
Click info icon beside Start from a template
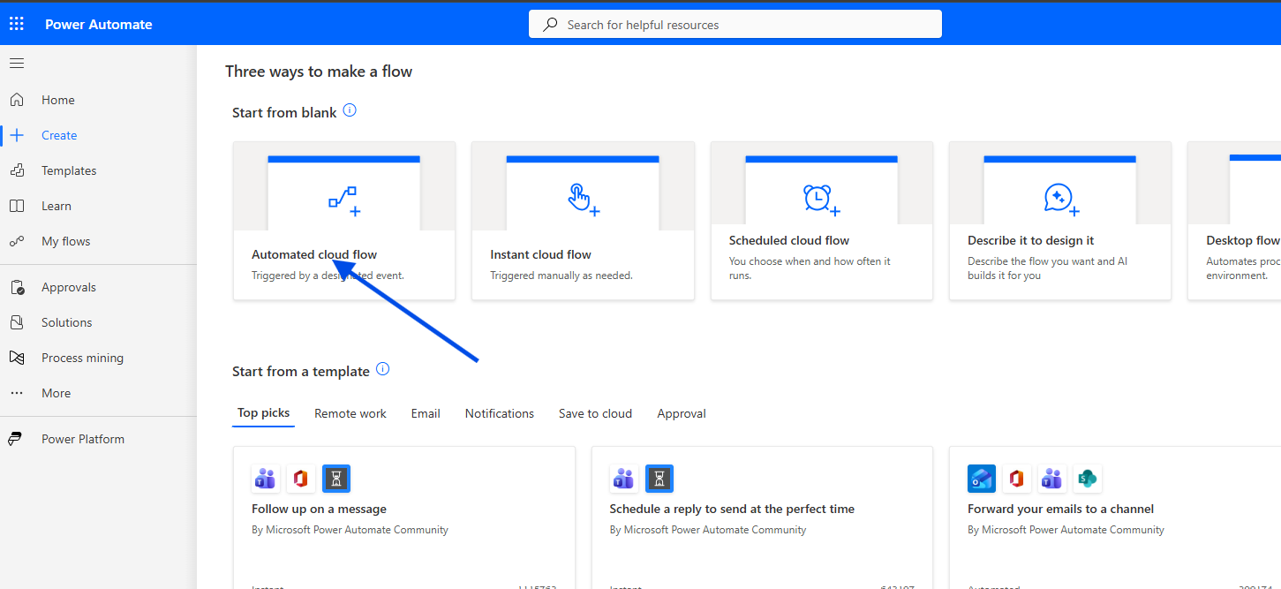tap(382, 369)
